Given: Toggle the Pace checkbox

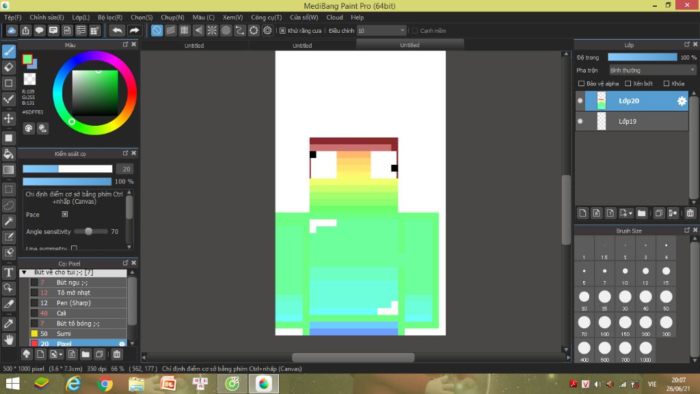Looking at the screenshot, I should [x=65, y=214].
